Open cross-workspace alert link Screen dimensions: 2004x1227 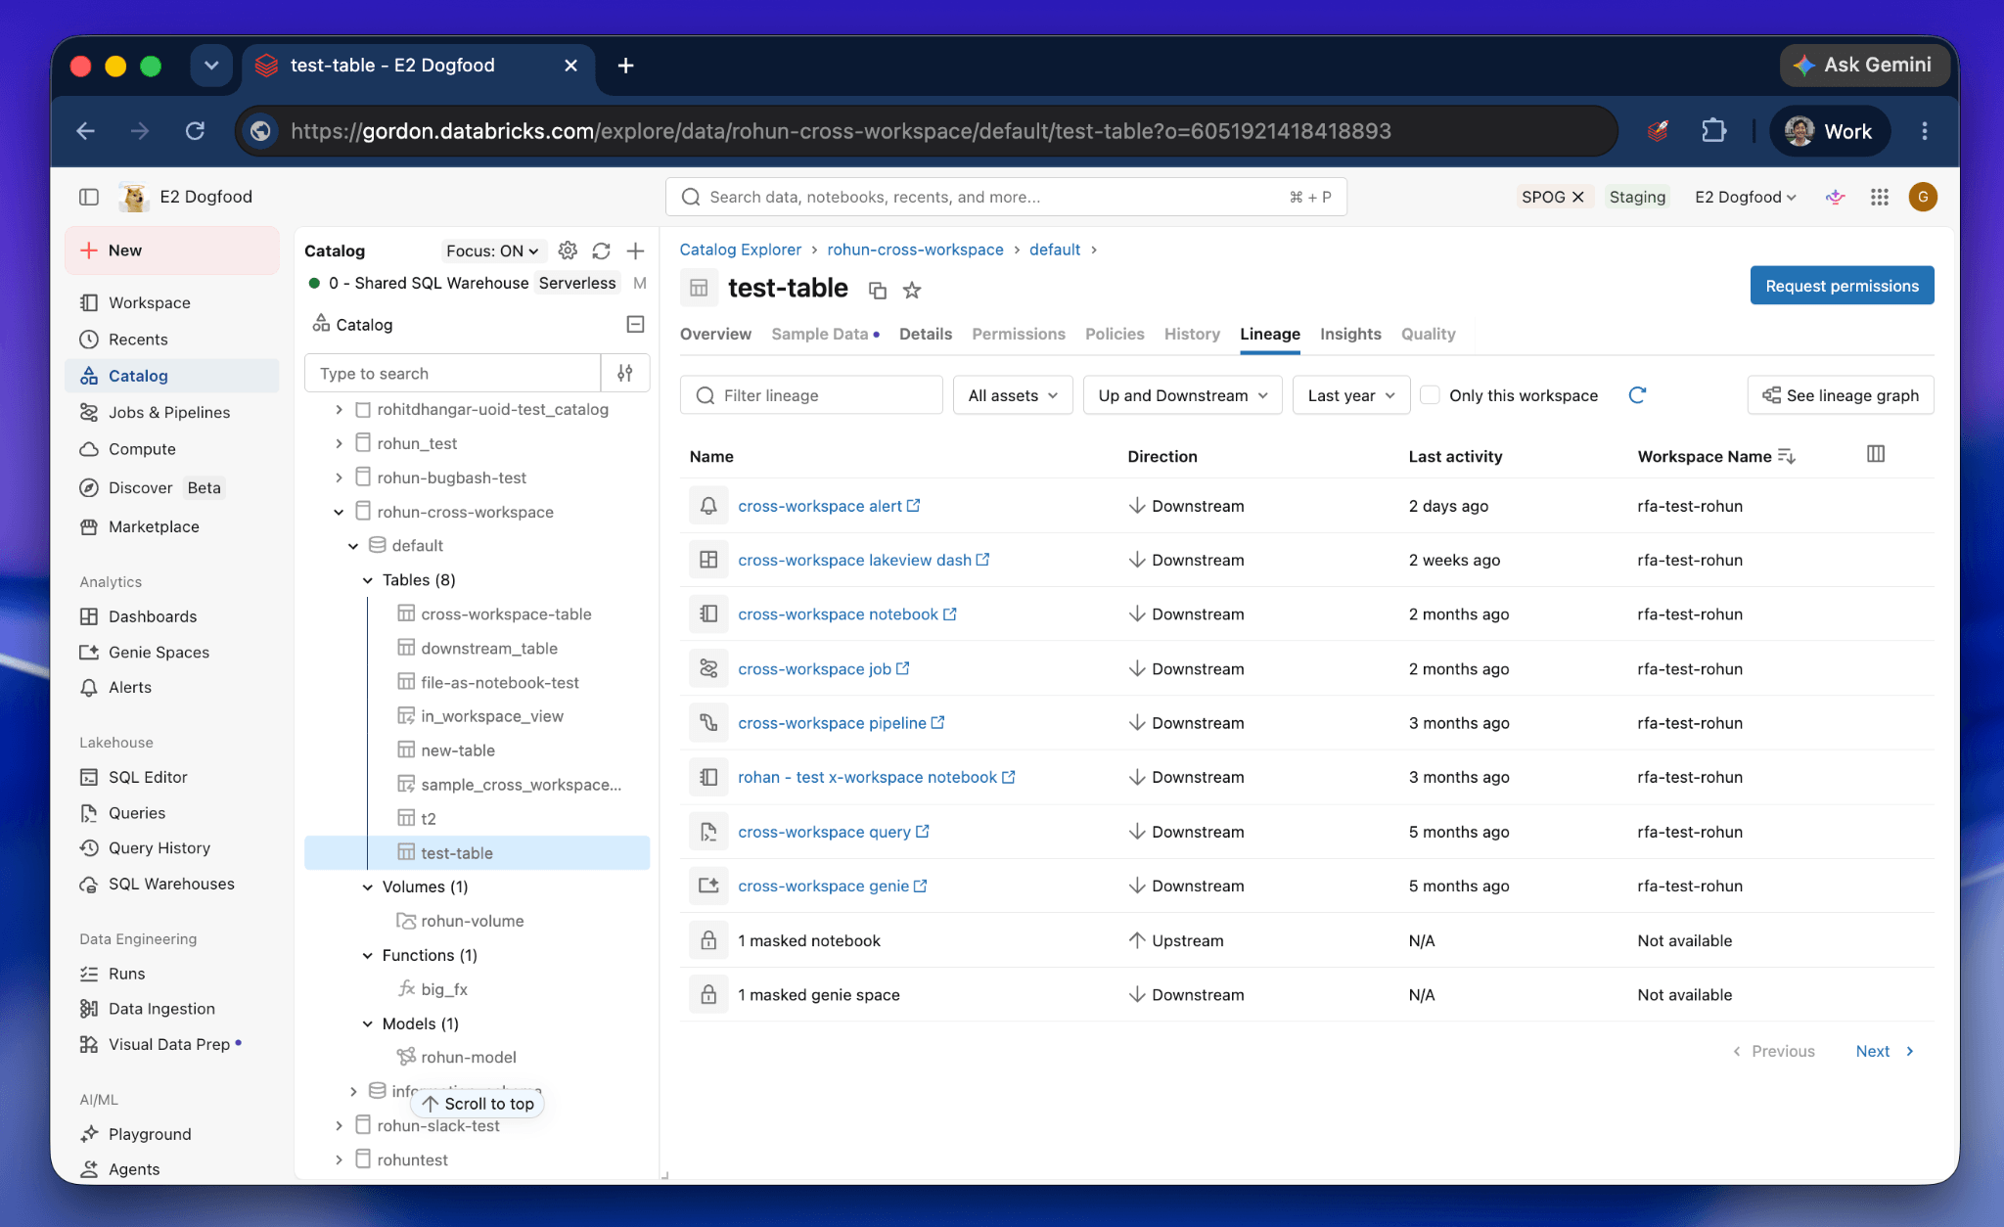click(x=829, y=506)
